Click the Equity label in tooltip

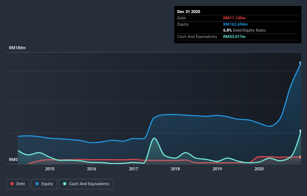click(x=183, y=24)
